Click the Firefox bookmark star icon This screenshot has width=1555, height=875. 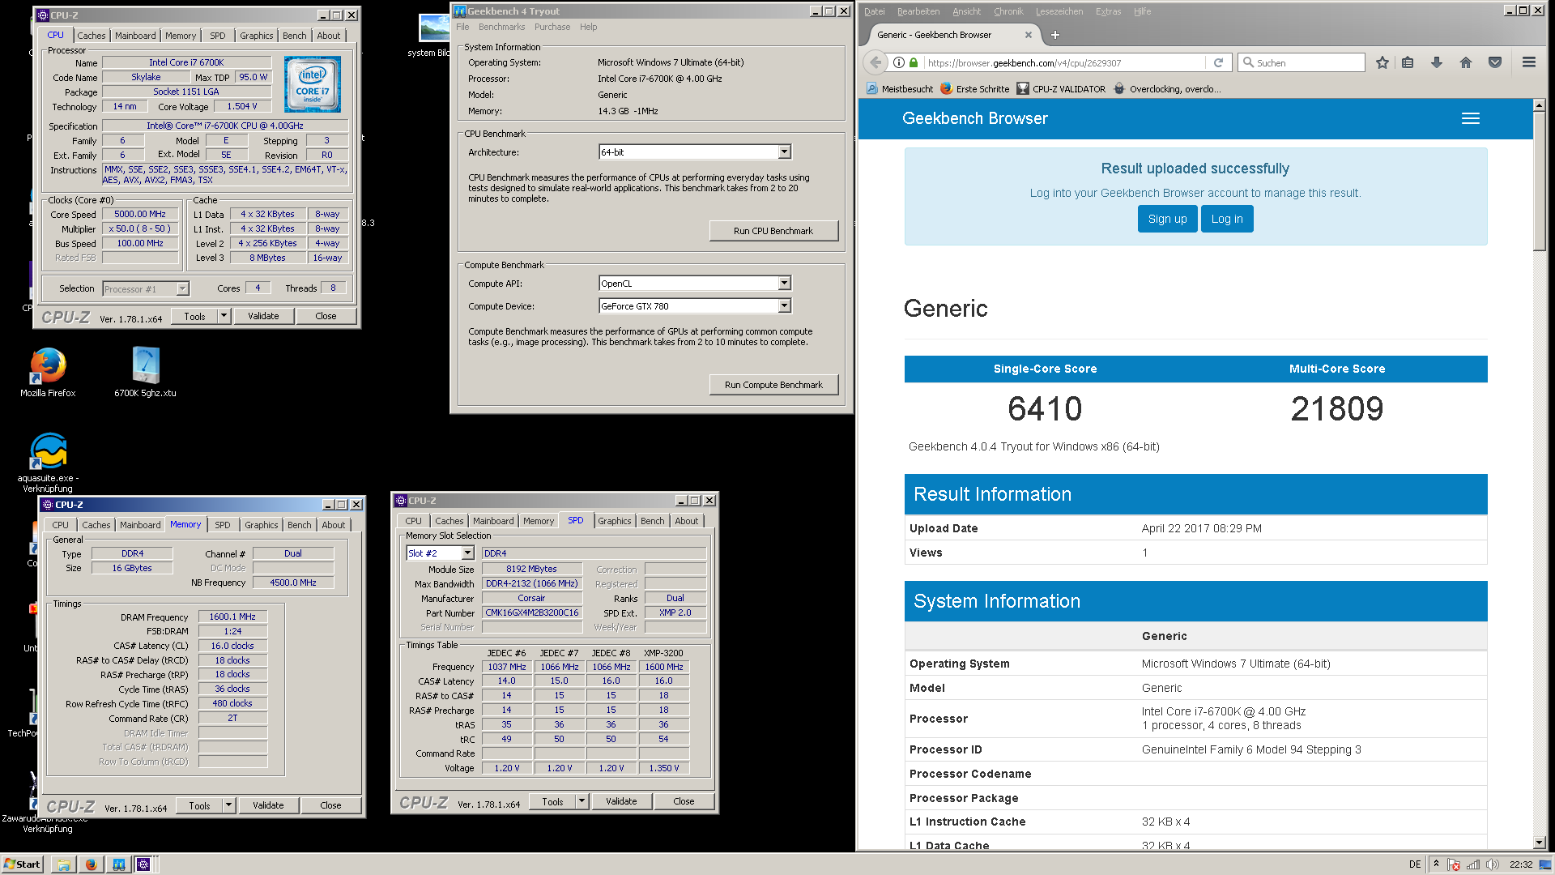[1382, 62]
